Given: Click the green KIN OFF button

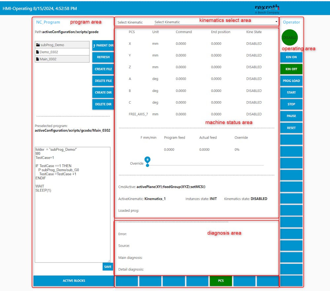Looking at the screenshot, I should [x=291, y=69].
